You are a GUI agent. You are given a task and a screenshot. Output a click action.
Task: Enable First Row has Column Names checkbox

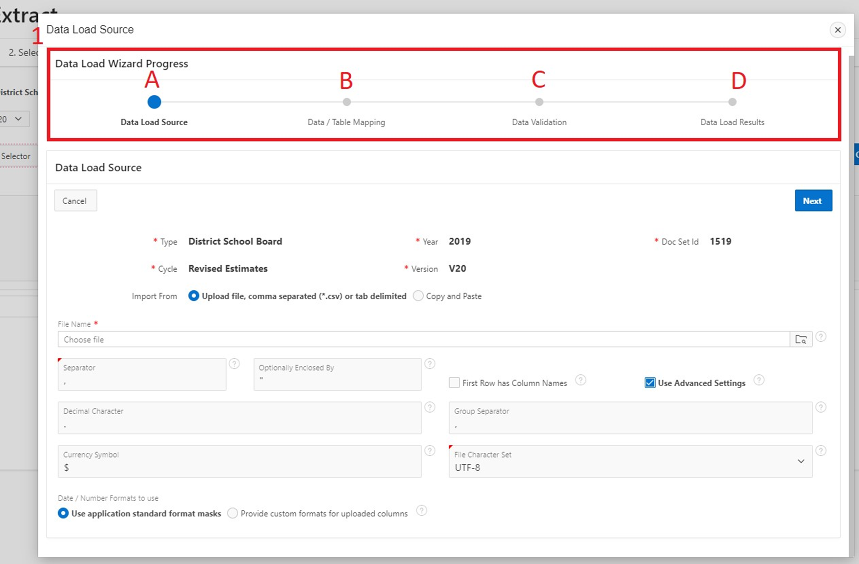[454, 383]
